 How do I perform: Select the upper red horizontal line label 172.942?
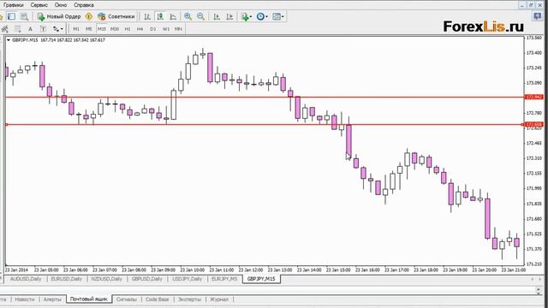[534, 97]
